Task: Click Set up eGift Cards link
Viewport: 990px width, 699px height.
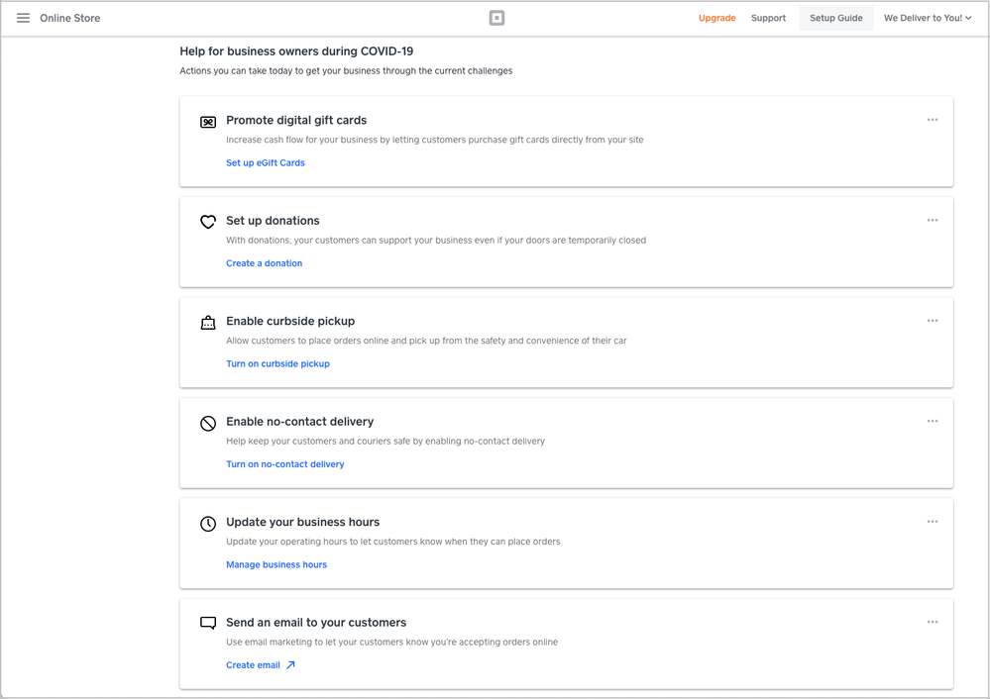Action: click(266, 162)
